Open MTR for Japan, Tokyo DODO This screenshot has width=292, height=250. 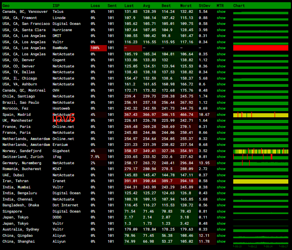[x=221, y=217]
